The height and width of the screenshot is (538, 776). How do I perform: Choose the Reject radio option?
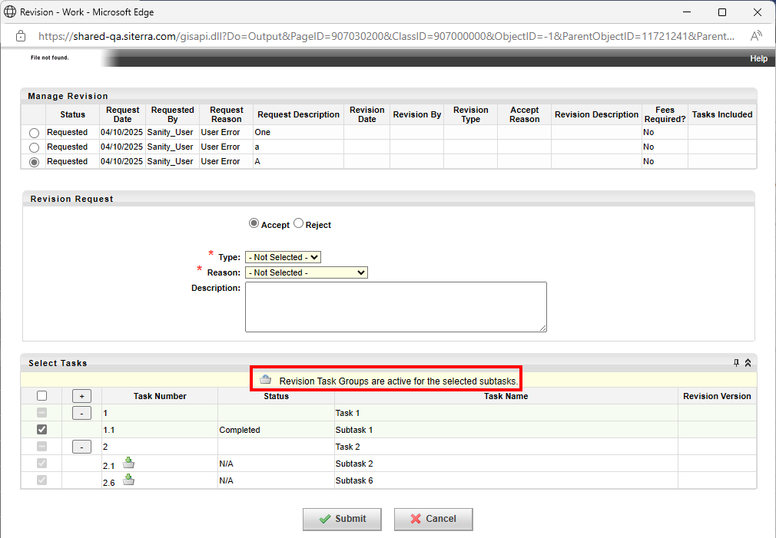coord(298,223)
